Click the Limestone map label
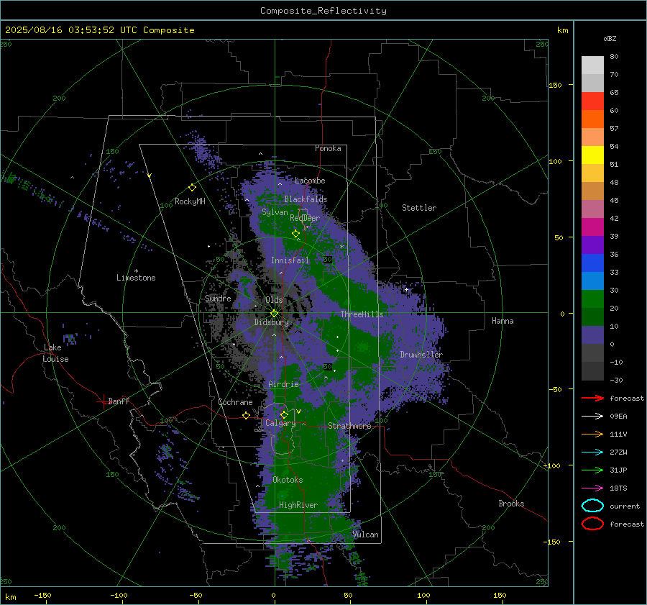Screen dimensions: 647x605 click(136, 278)
